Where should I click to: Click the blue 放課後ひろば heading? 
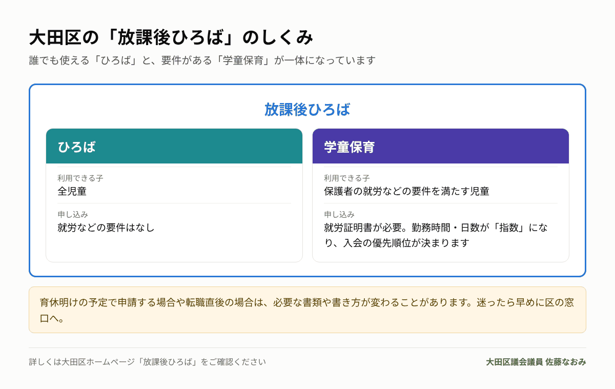307,109
